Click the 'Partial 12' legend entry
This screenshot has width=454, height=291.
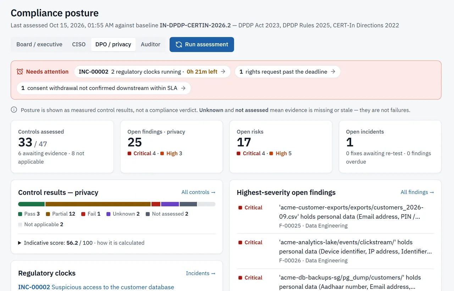tap(61, 214)
